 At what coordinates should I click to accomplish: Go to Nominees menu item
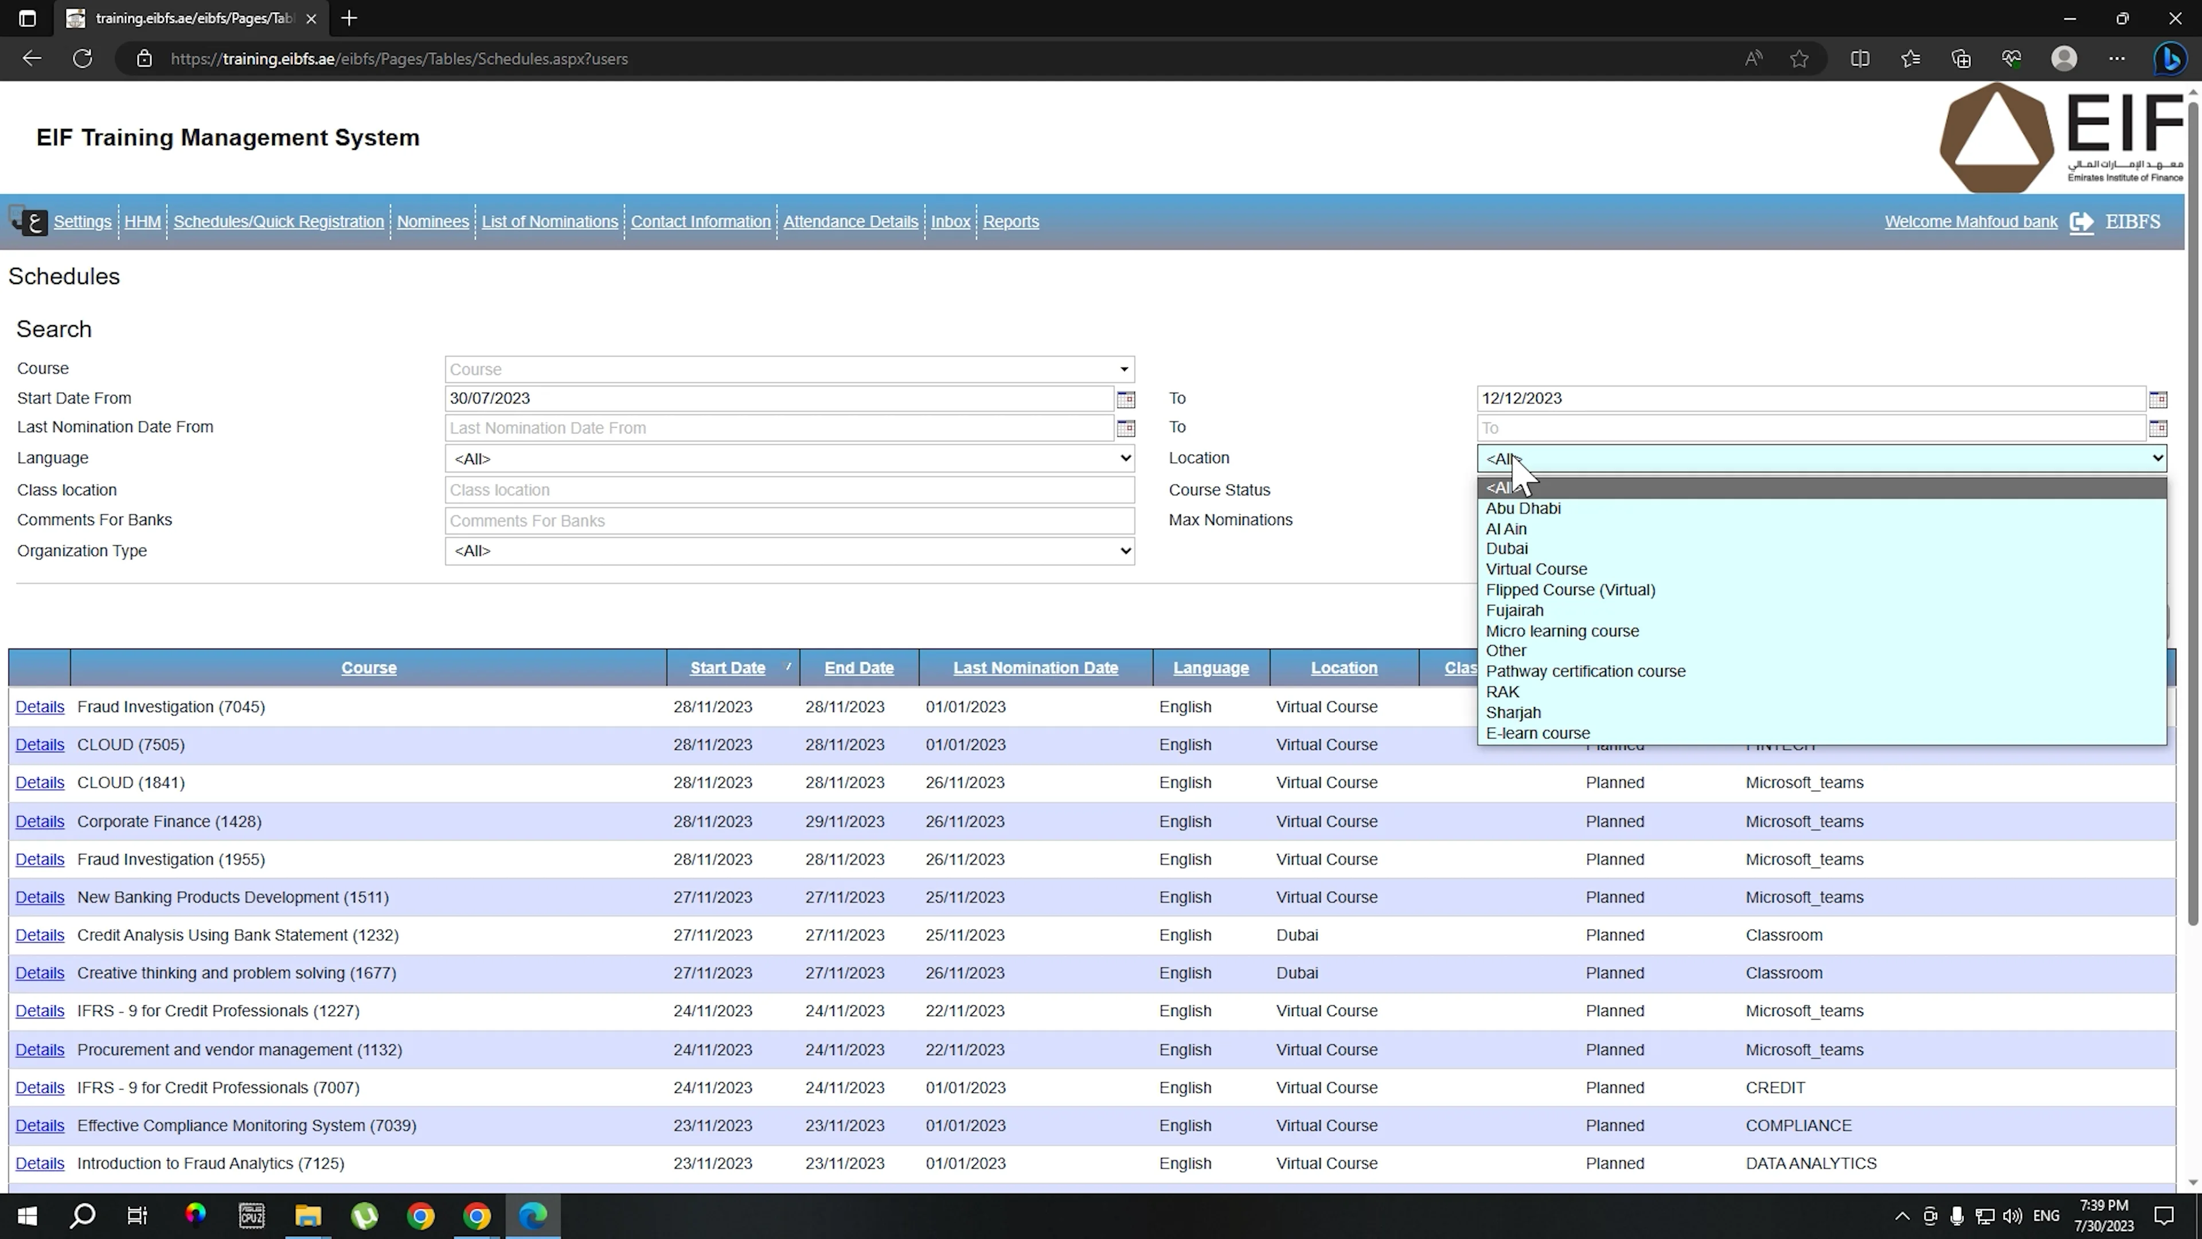[x=432, y=221]
